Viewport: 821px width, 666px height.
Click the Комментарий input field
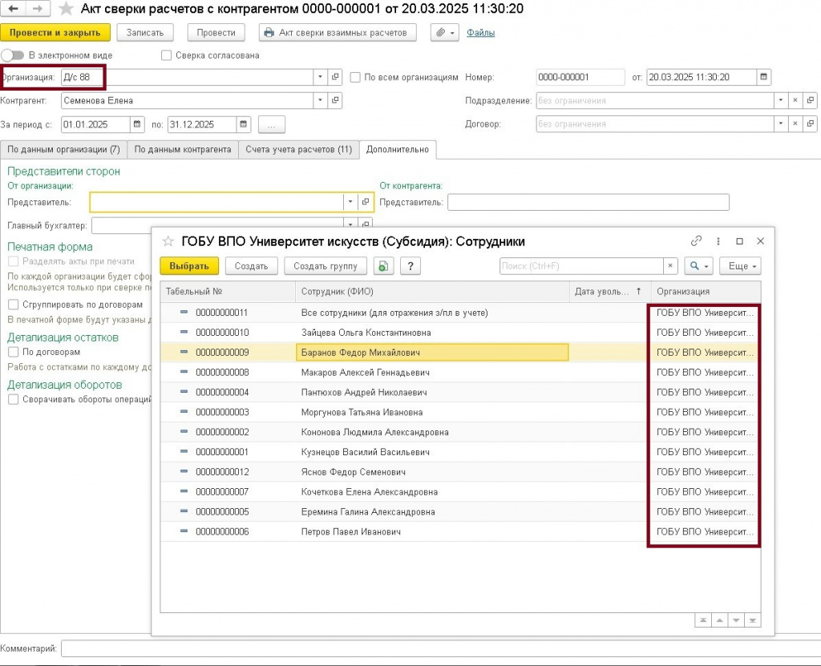(441, 648)
